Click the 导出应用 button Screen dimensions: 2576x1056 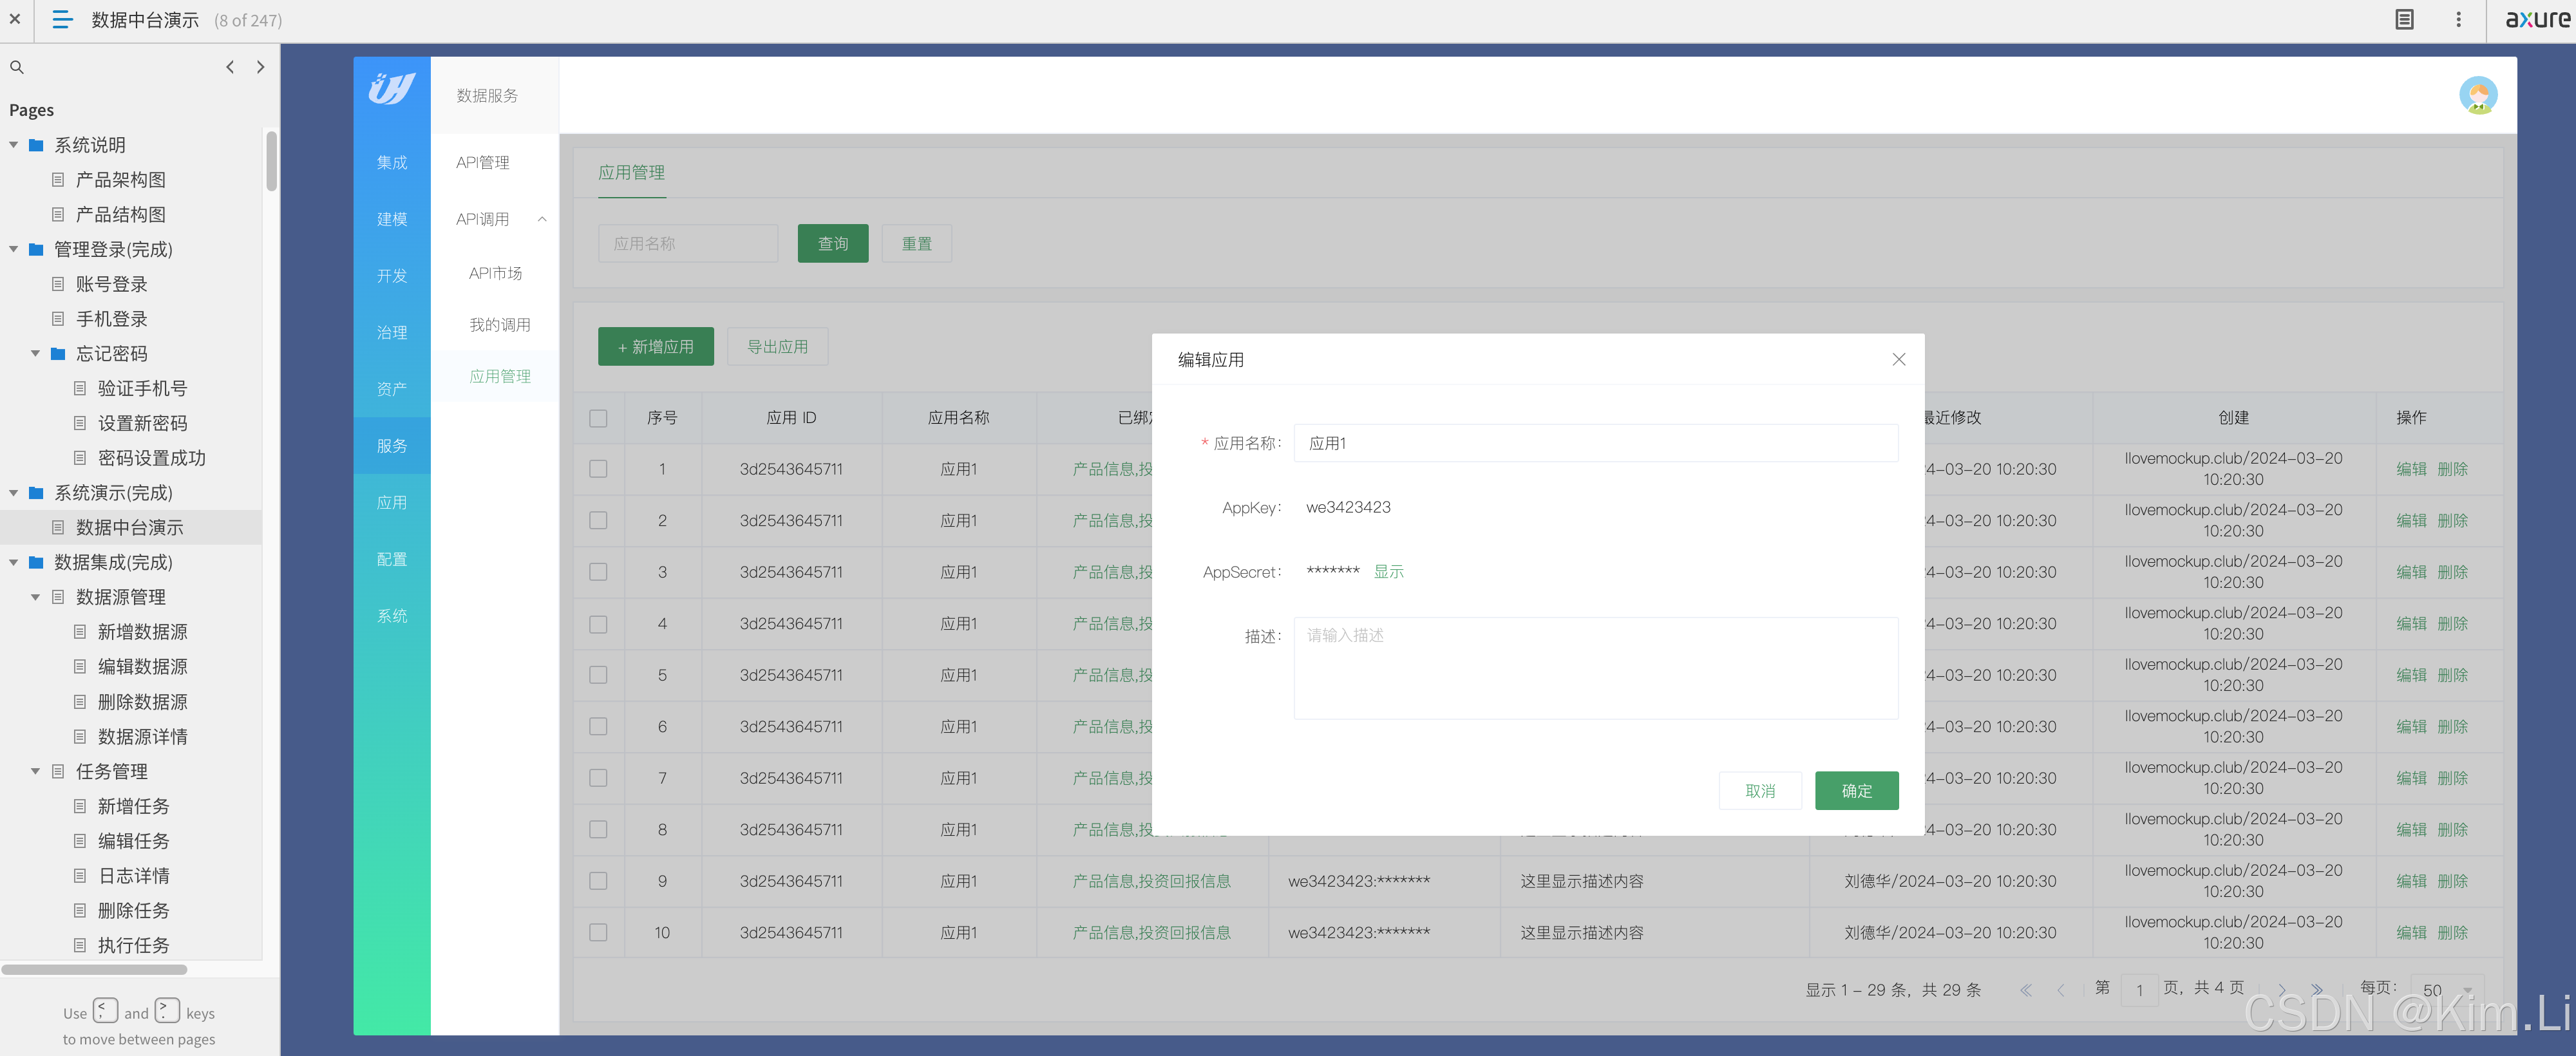point(777,346)
